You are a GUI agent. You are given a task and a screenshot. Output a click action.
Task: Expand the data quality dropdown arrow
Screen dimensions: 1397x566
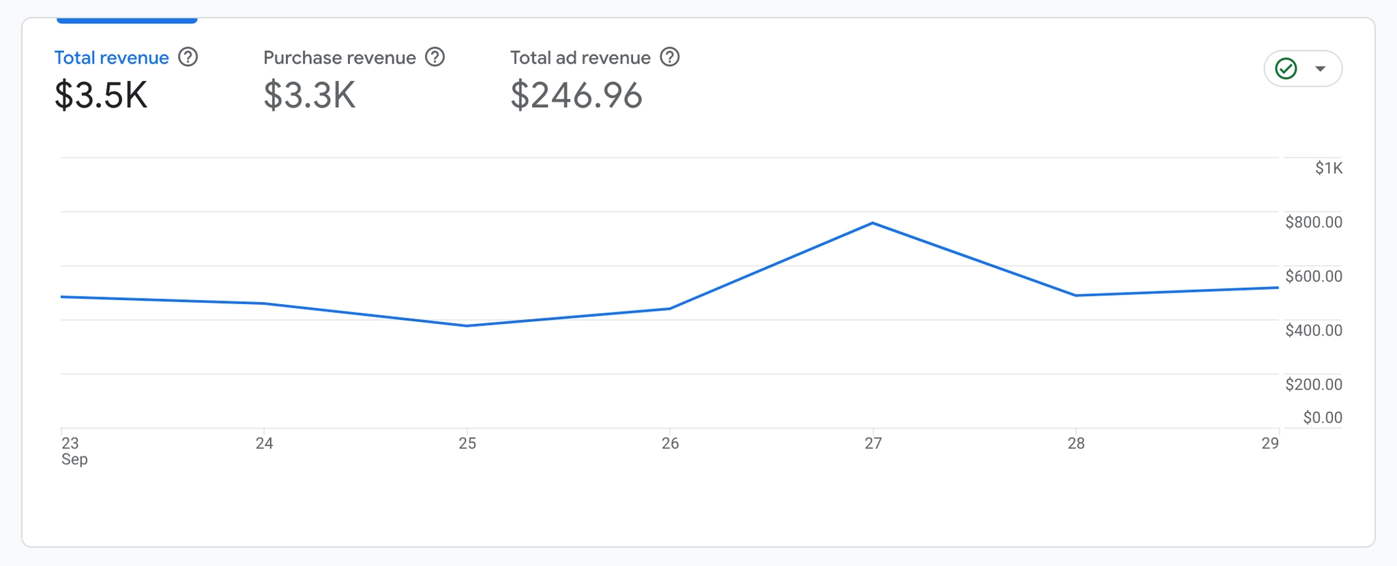coord(1321,69)
